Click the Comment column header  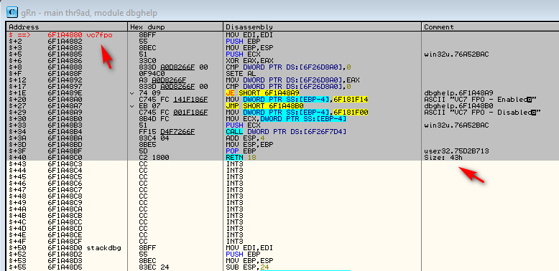click(491, 27)
